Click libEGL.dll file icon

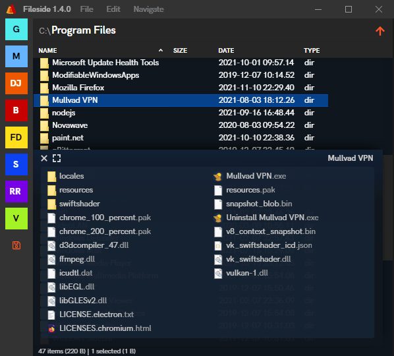(x=52, y=287)
